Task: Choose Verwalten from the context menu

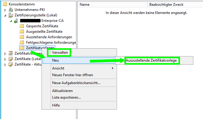Action: click(x=60, y=53)
